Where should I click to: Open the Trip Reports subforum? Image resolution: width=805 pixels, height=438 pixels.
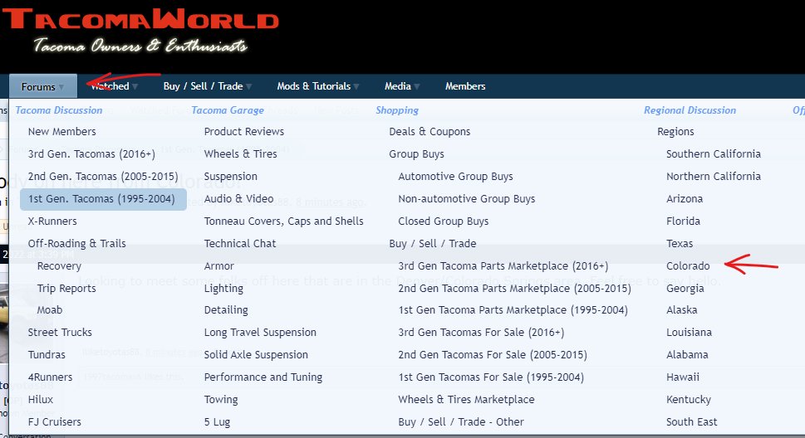point(66,288)
